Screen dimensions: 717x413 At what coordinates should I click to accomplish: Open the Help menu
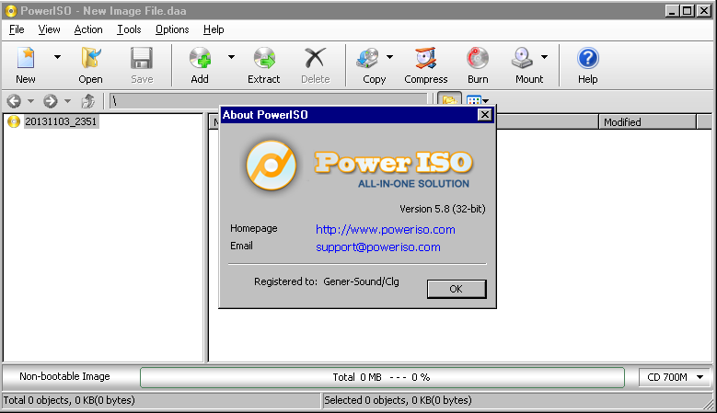[x=214, y=29]
